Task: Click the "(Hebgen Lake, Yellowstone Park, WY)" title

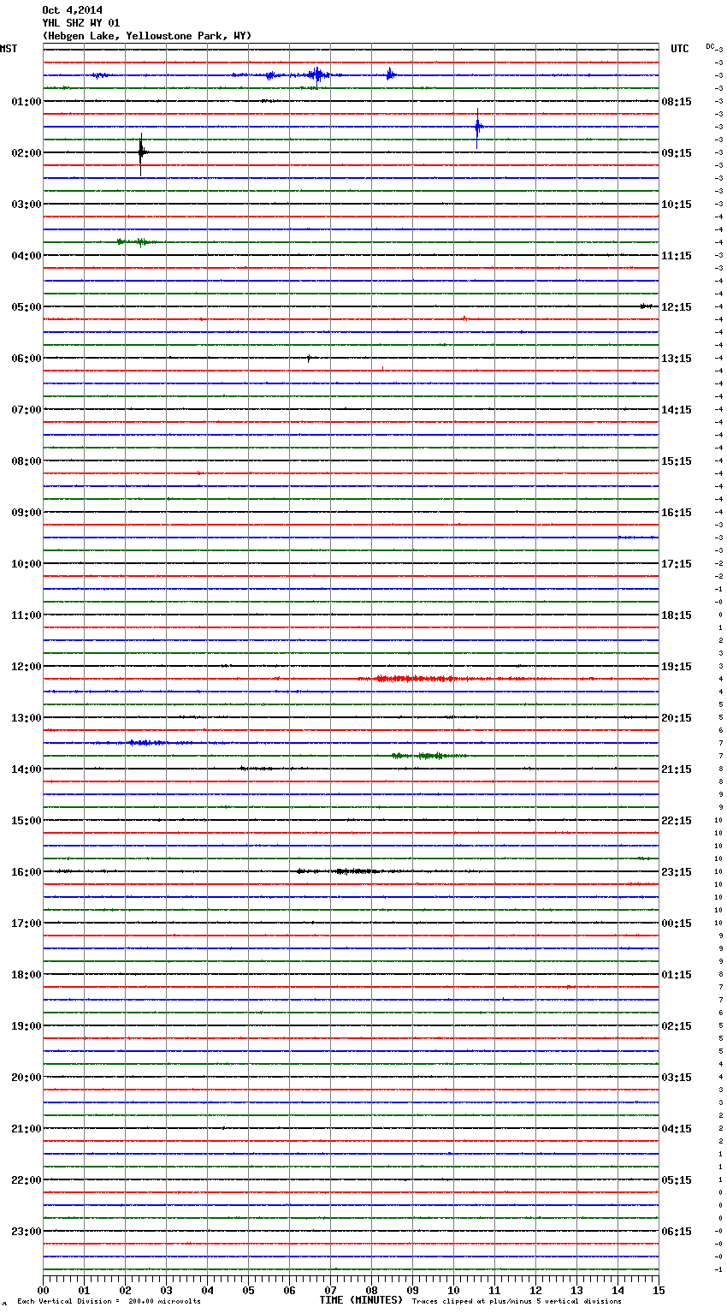Action: pos(147,36)
